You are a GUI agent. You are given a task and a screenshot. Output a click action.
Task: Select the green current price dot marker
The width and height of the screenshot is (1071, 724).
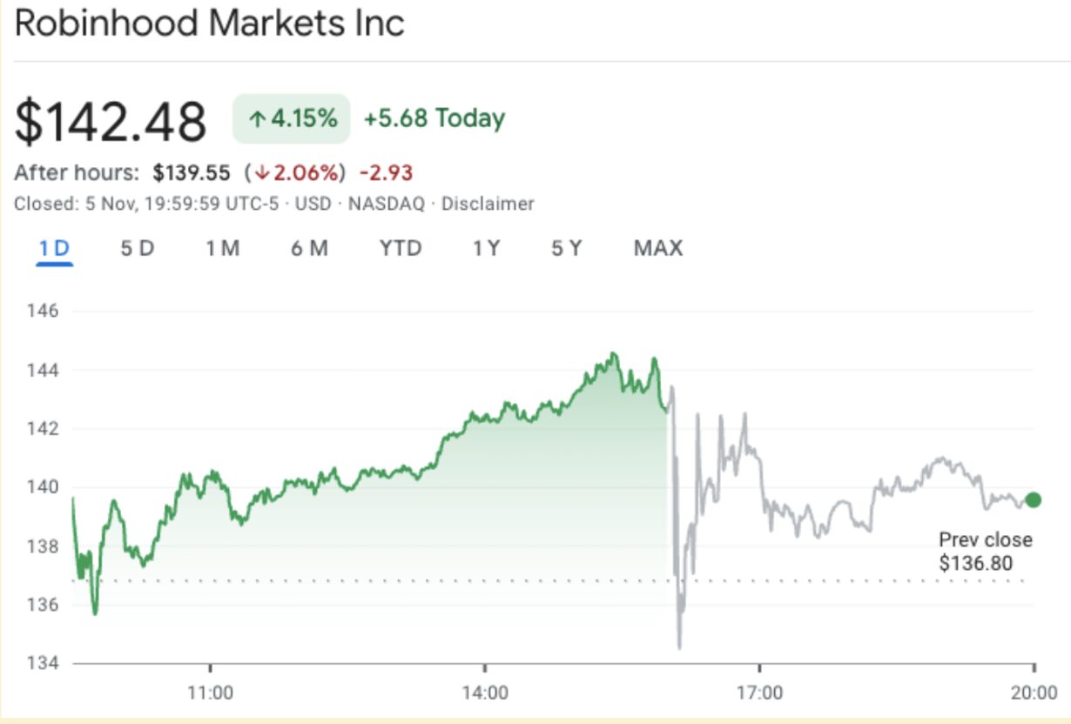(1033, 499)
